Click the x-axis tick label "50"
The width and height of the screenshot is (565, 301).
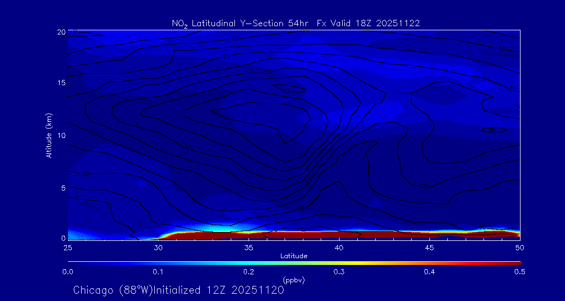tap(520, 248)
